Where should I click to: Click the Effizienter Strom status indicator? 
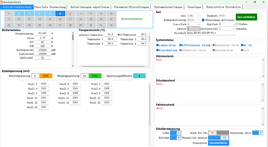tap(195, 45)
